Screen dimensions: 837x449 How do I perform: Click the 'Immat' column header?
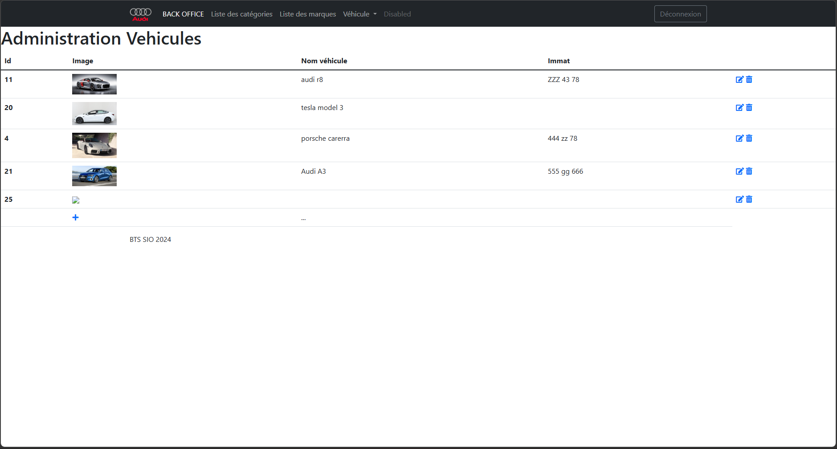point(559,61)
